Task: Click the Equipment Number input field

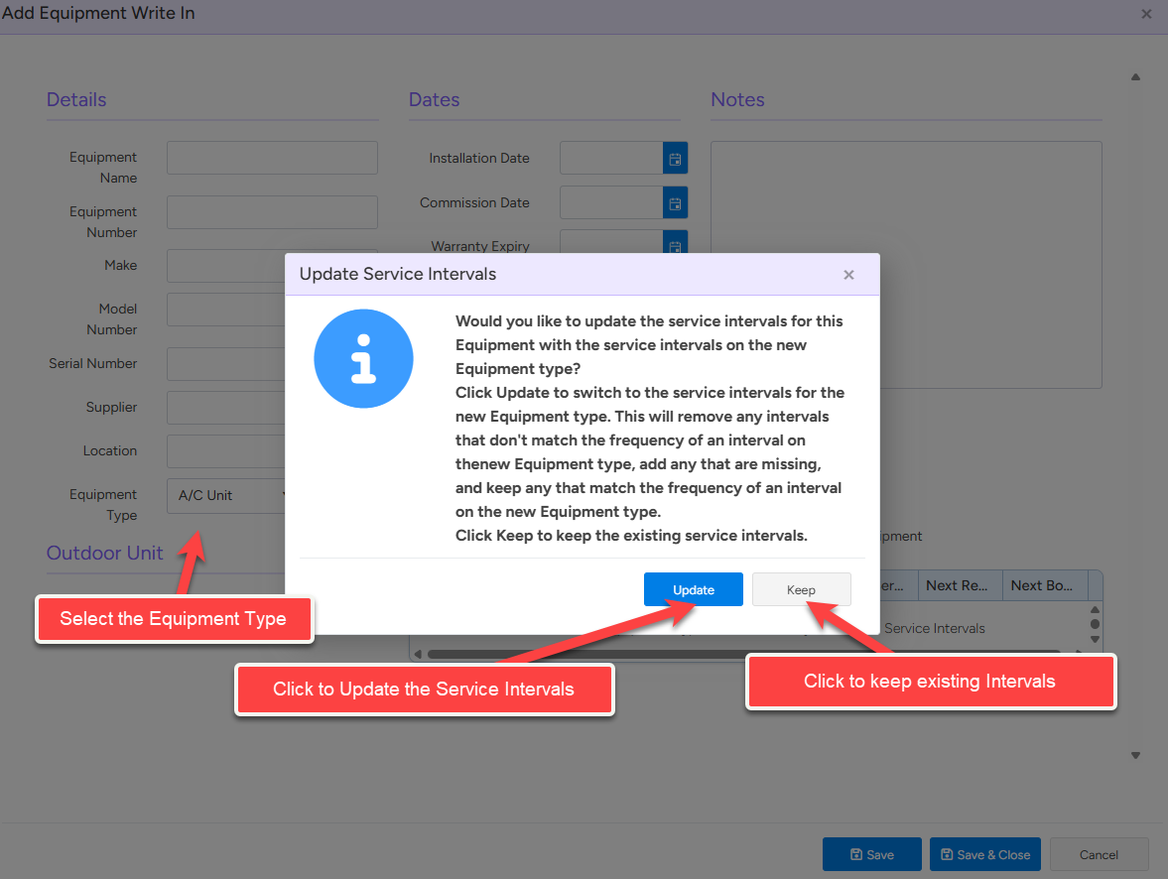Action: (272, 212)
